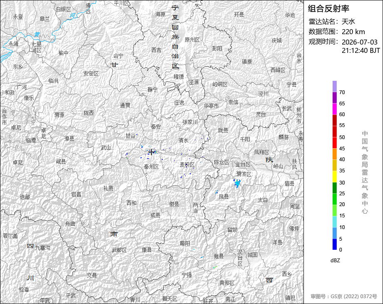Click the radar echo cluster near 渭滨区
Viewport: 383px width, 304px height.
coord(237,183)
